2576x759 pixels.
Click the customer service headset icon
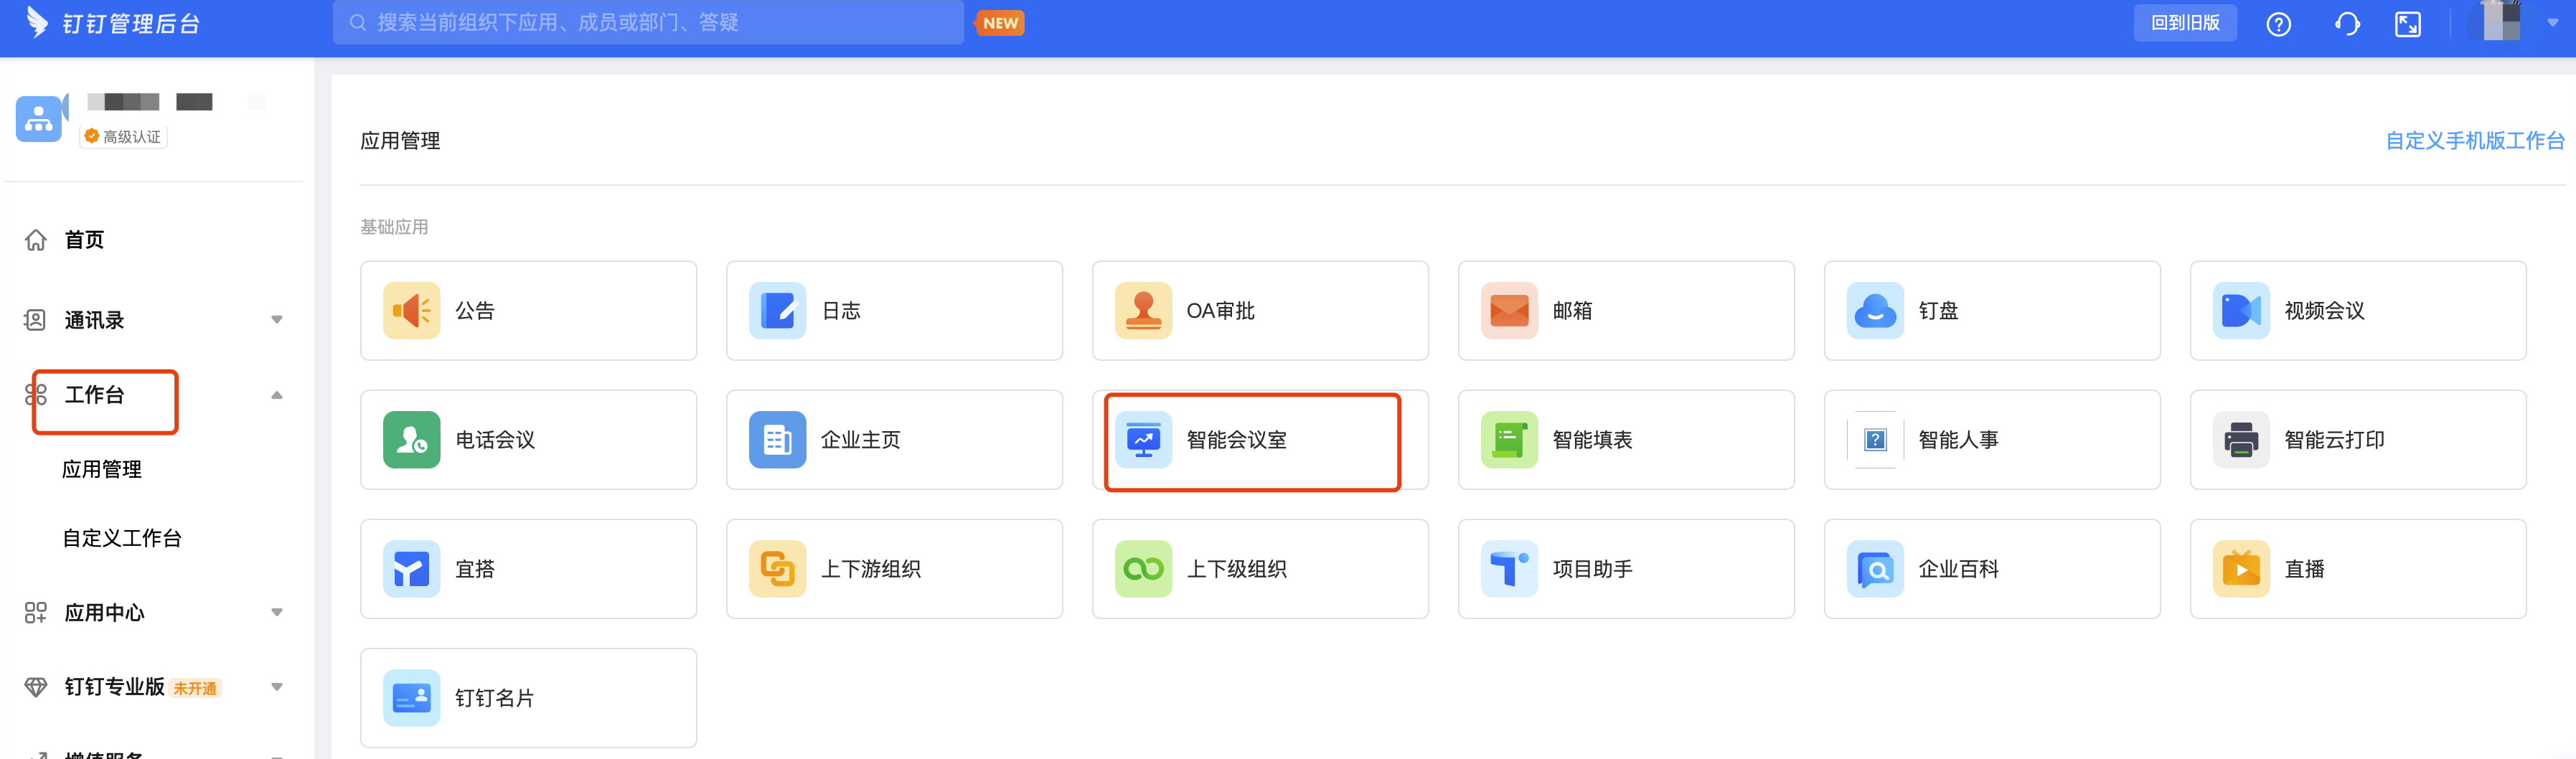coord(2347,24)
